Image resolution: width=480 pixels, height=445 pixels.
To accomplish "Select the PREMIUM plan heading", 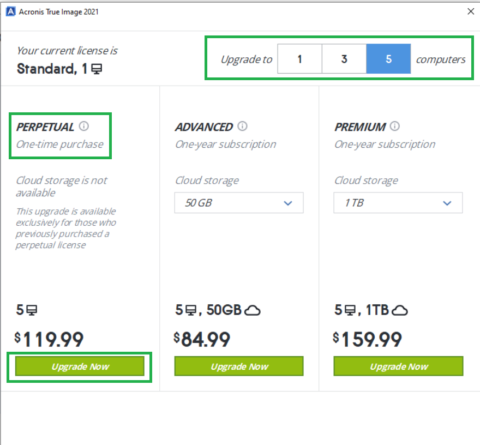I will point(362,126).
